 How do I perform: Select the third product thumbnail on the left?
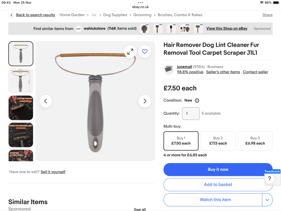[20, 108]
